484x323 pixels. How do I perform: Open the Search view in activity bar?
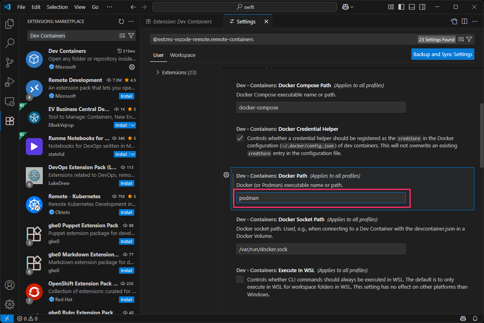coord(10,43)
